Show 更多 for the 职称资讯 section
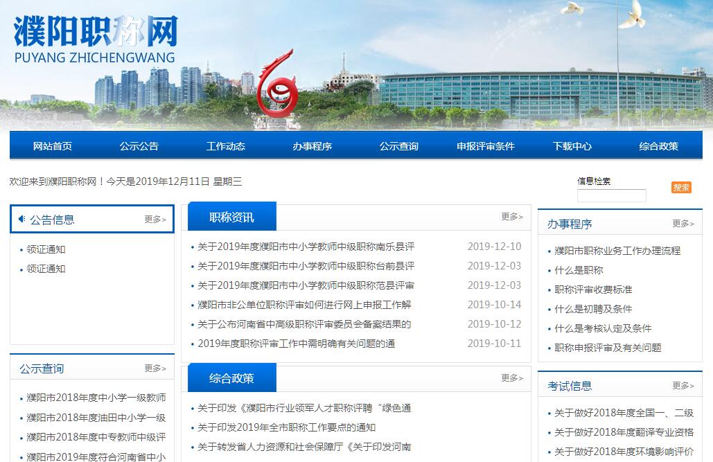713x462 pixels. (x=512, y=217)
